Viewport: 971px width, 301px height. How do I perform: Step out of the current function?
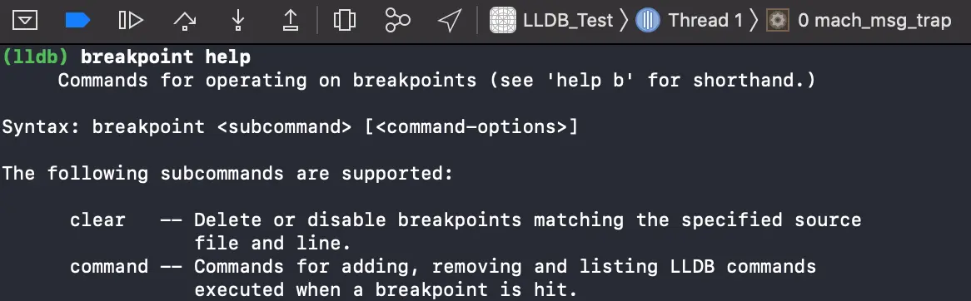(291, 21)
